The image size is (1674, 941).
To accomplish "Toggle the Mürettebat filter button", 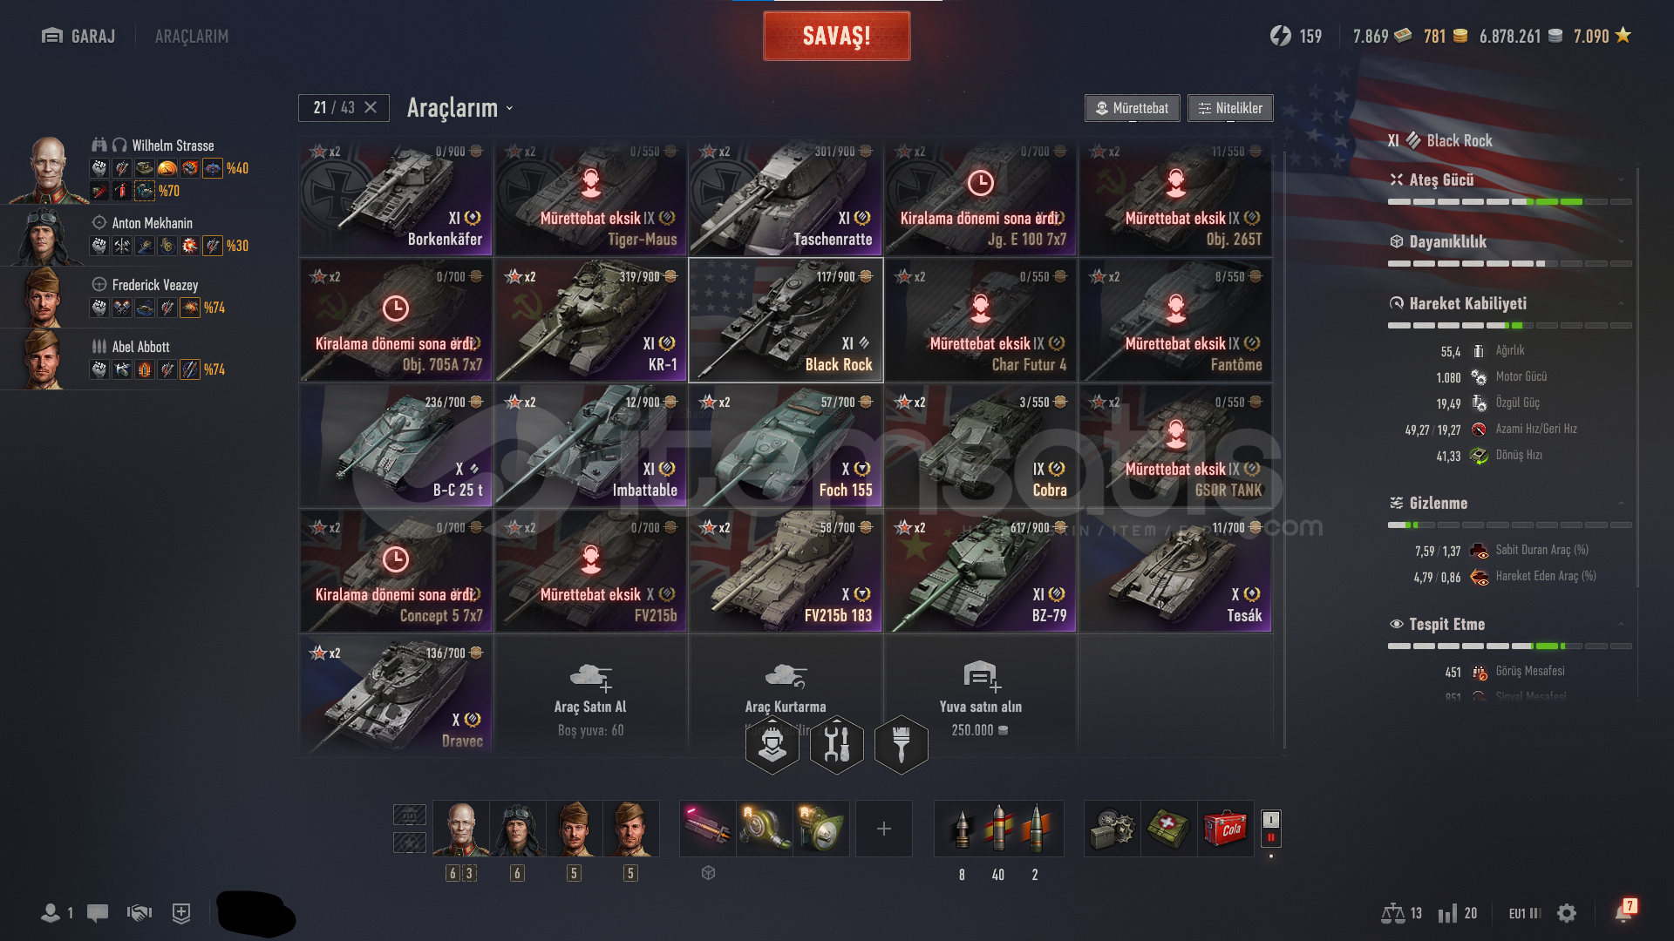I will (x=1133, y=108).
